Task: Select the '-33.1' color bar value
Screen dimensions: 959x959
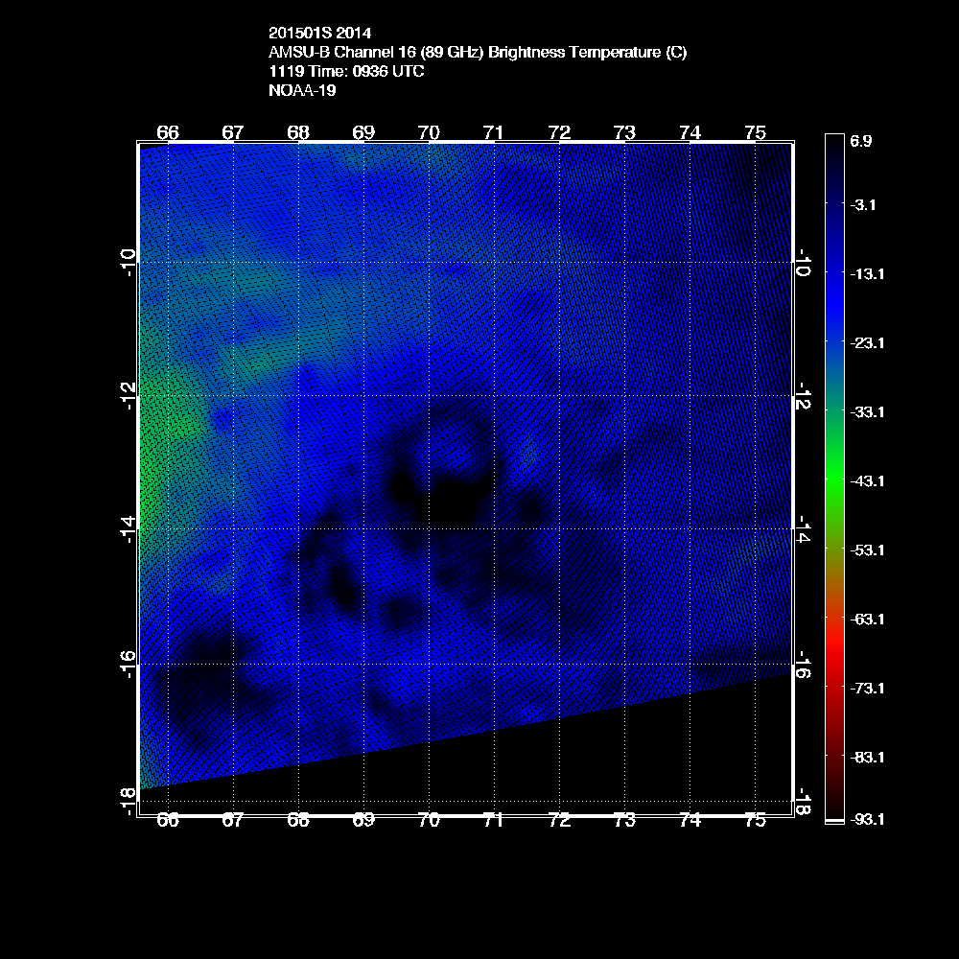Action: [x=867, y=412]
